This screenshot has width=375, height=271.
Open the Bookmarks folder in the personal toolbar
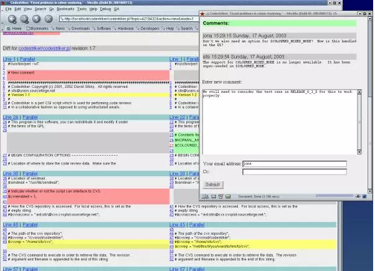coord(37,29)
